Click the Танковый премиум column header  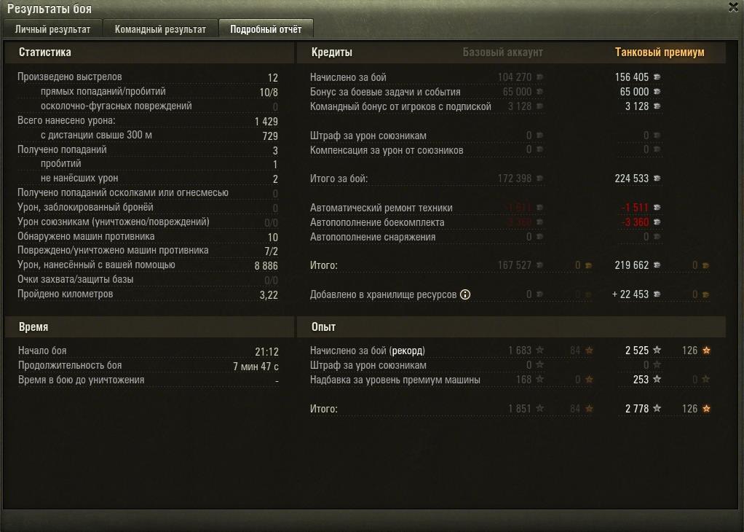(660, 52)
